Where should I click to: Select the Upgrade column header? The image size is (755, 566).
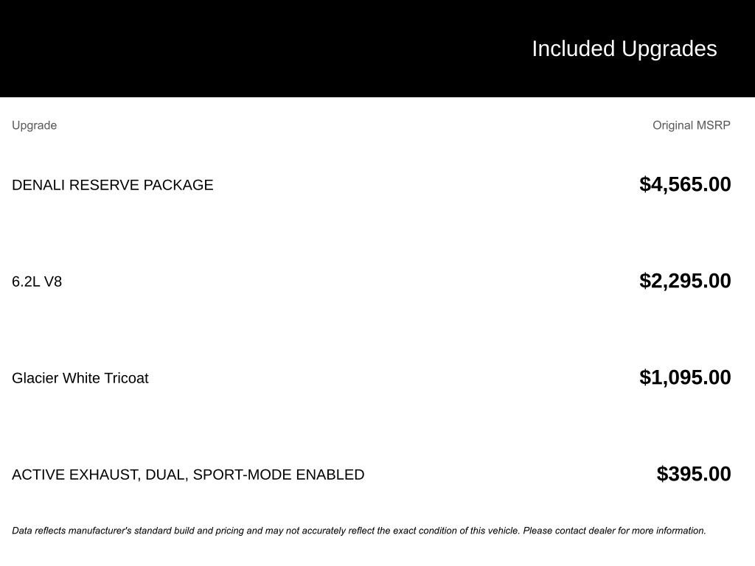coord(34,125)
